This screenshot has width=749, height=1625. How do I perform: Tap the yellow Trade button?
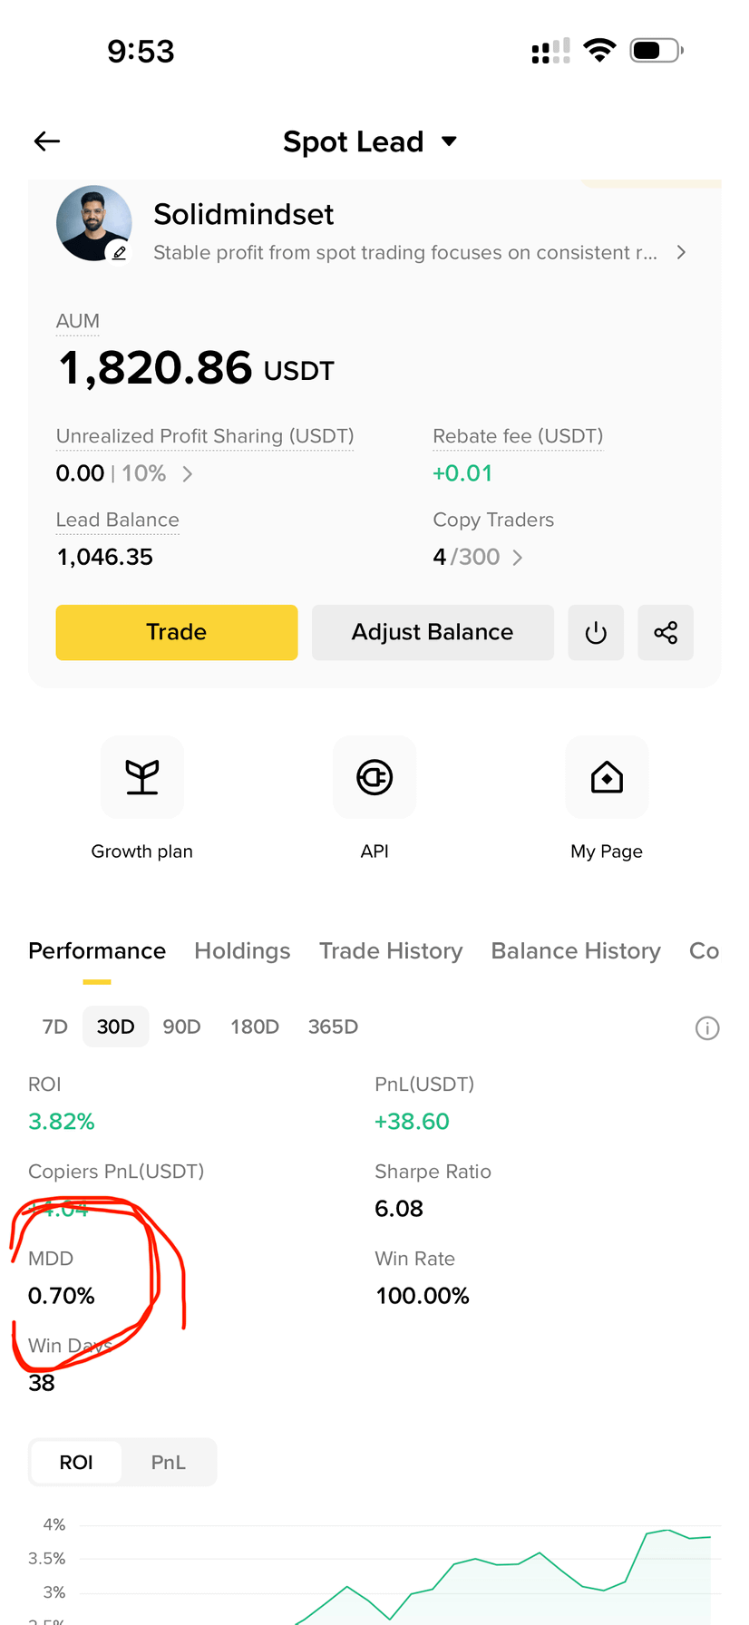tap(177, 632)
